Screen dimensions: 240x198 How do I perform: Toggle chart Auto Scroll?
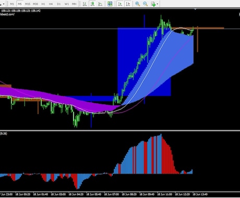tap(120, 4)
